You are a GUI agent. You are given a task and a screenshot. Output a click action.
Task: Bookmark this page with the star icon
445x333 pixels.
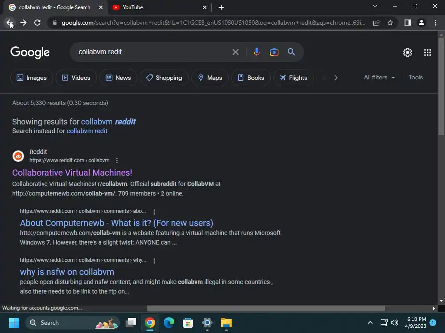tap(390, 23)
